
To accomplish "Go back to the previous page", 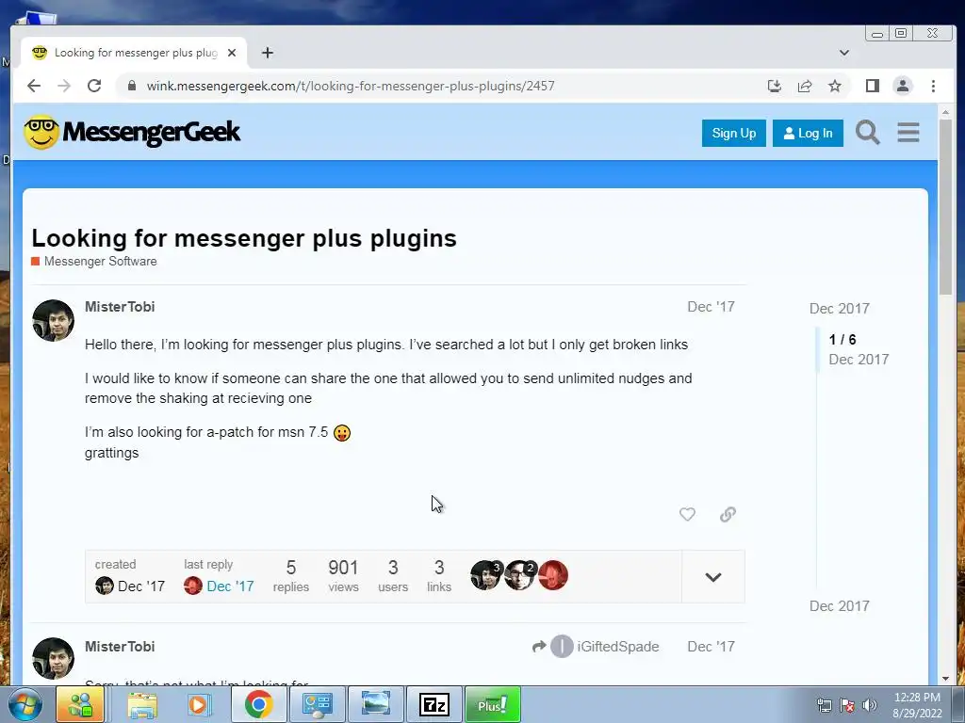I will point(34,86).
